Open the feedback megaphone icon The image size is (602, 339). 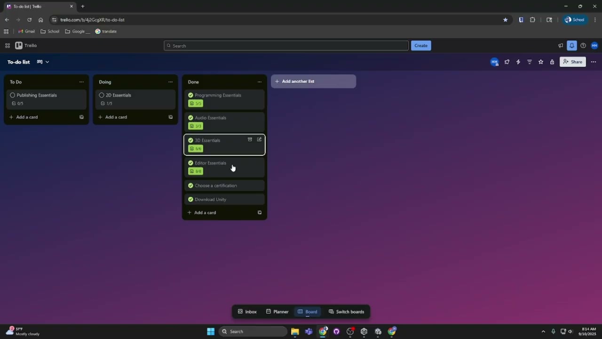pyautogui.click(x=560, y=46)
